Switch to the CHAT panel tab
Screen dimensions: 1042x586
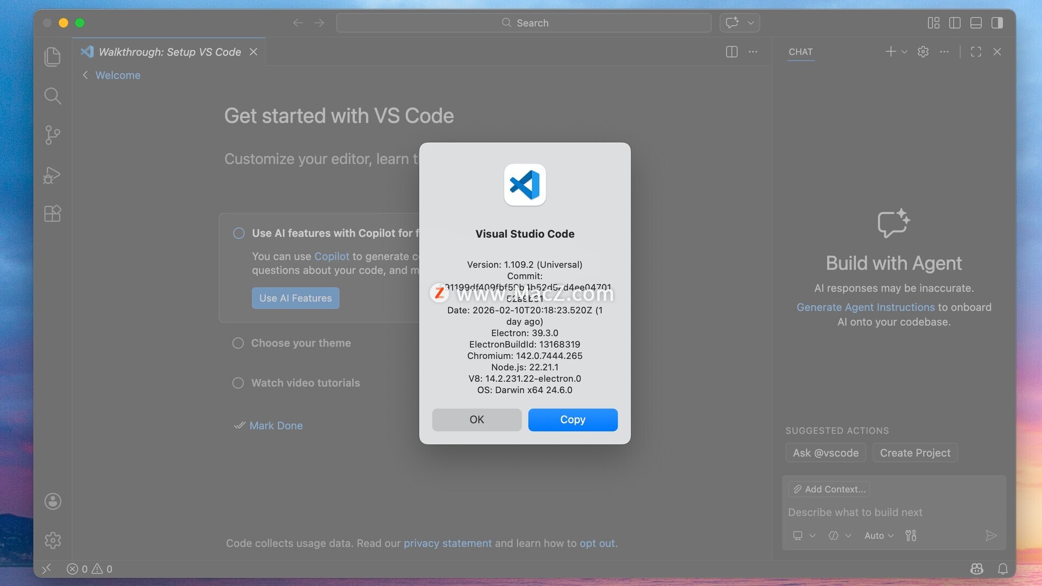tap(800, 52)
